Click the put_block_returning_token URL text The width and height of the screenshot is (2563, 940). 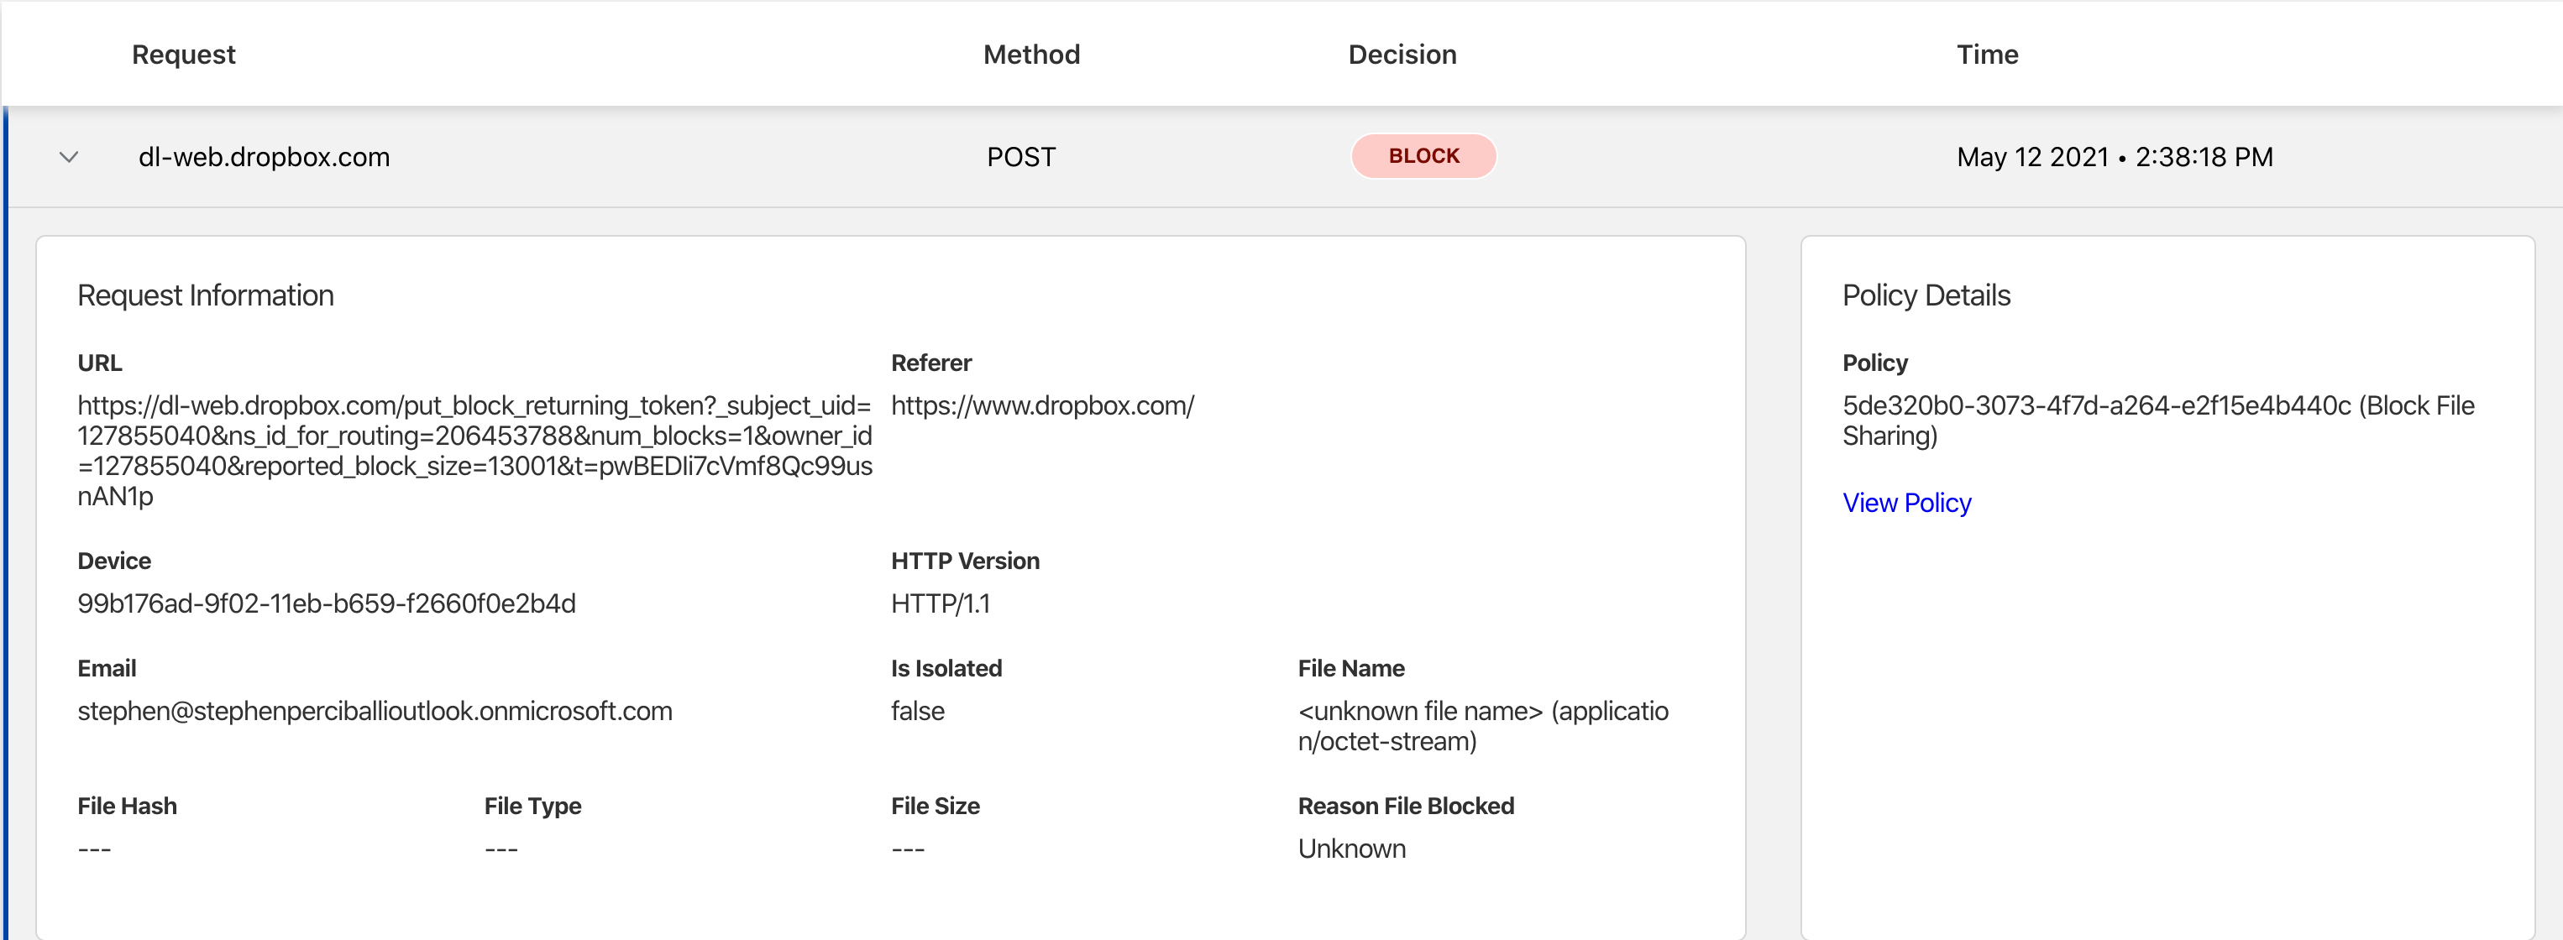click(x=474, y=450)
